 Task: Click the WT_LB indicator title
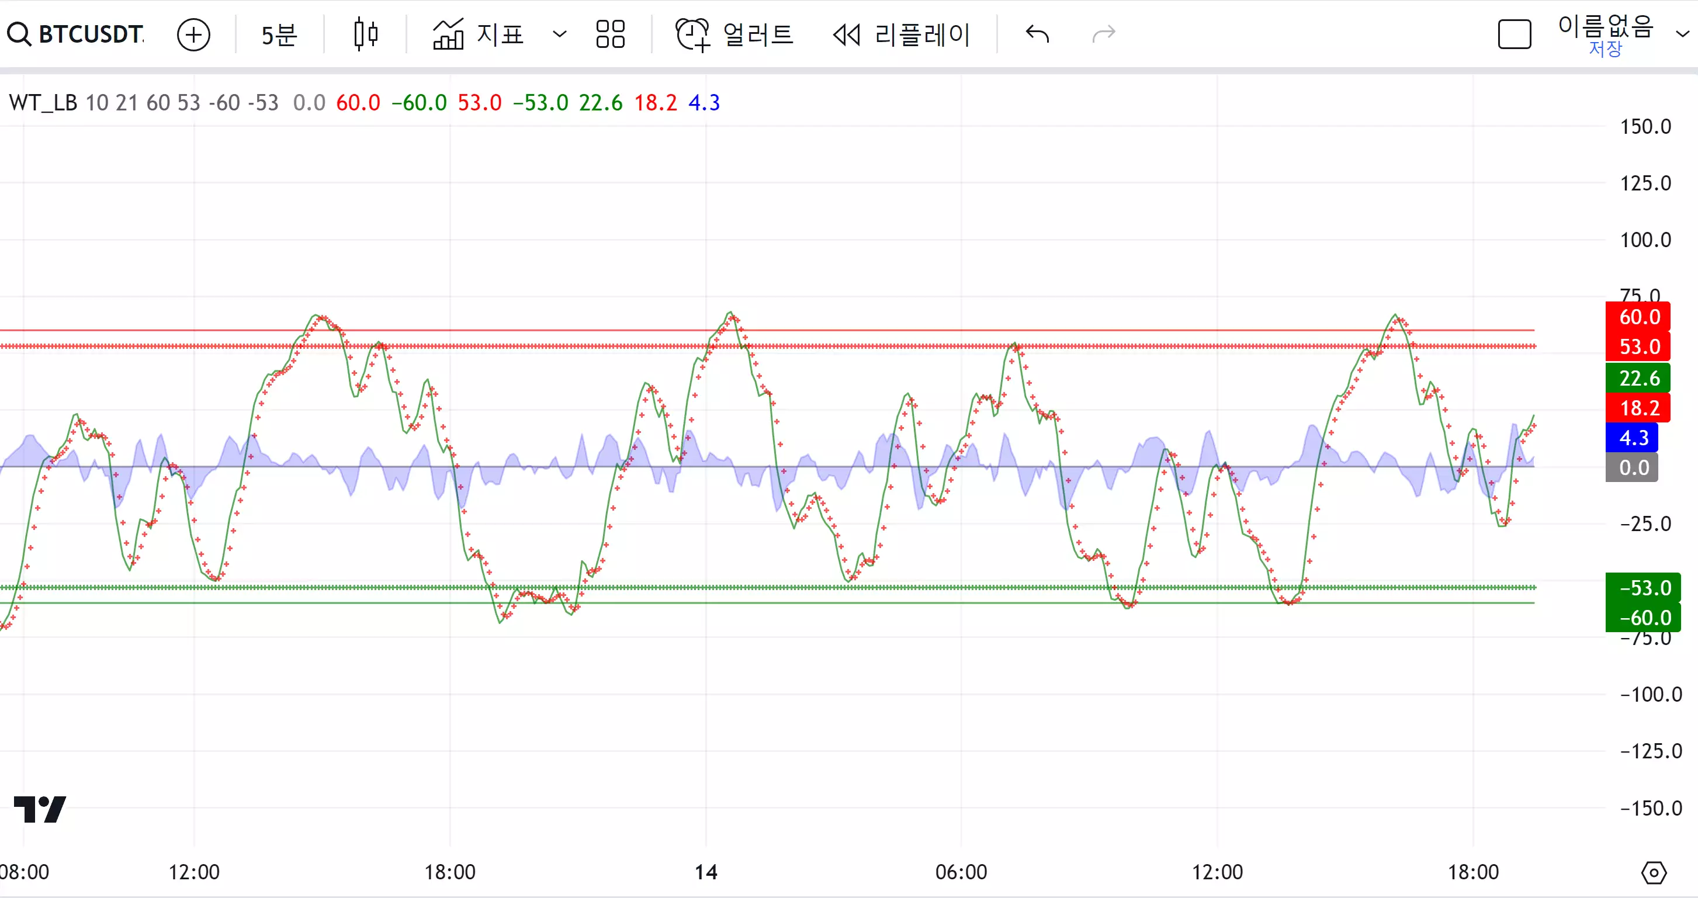[x=43, y=103]
